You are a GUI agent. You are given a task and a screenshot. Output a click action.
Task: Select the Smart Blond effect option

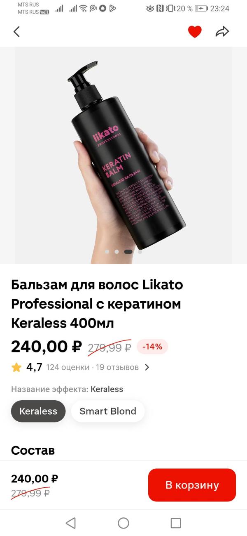point(108,411)
